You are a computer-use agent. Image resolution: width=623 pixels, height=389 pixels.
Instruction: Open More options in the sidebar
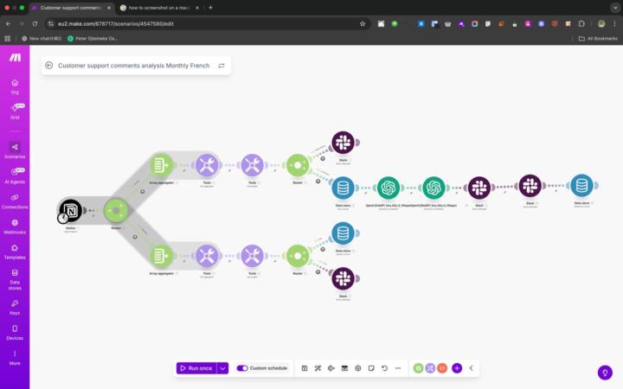click(15, 358)
